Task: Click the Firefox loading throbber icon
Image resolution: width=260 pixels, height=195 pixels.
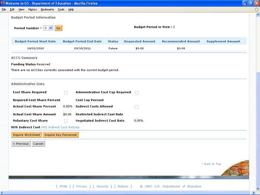Action: [x=256, y=9]
